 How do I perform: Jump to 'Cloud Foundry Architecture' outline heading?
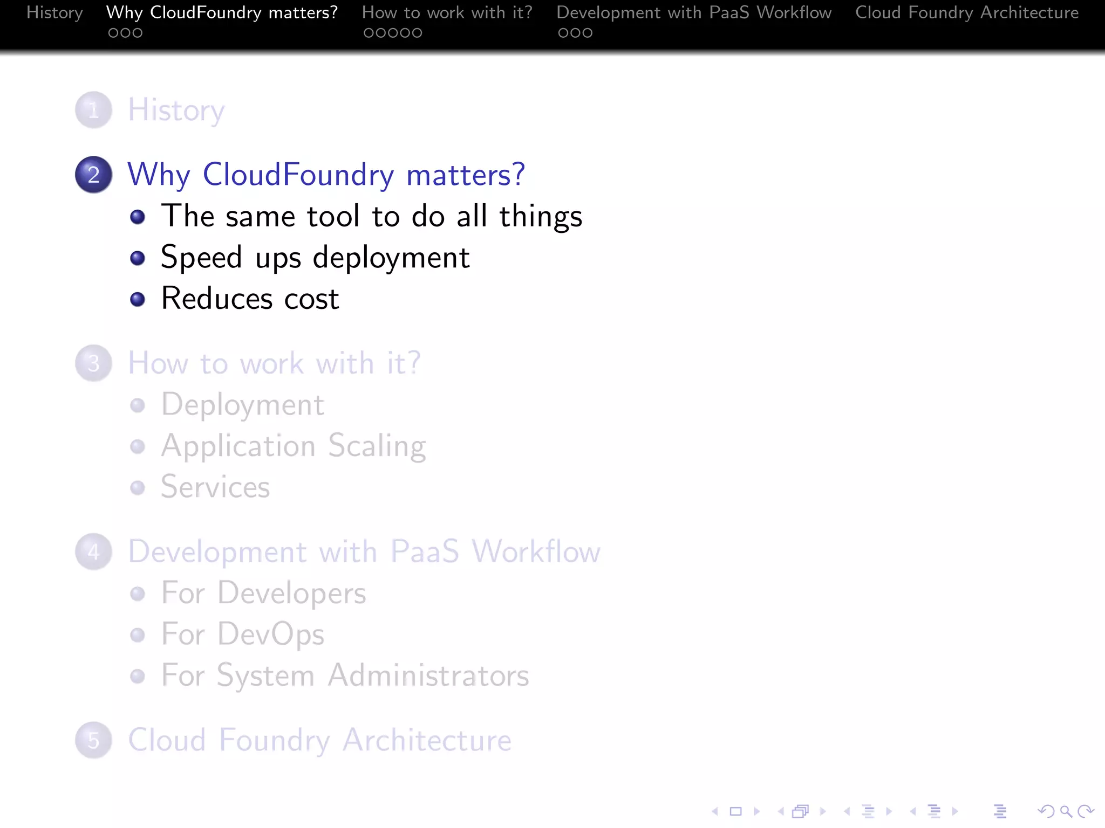tap(319, 740)
